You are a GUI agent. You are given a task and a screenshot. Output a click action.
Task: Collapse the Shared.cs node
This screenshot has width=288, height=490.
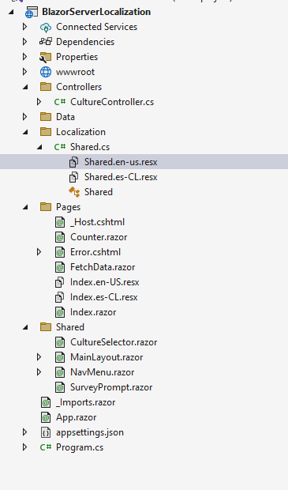click(39, 148)
